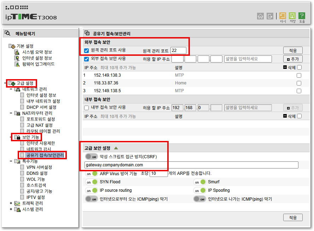
Task: Click the 저장 save icon
Action: pos(292,16)
